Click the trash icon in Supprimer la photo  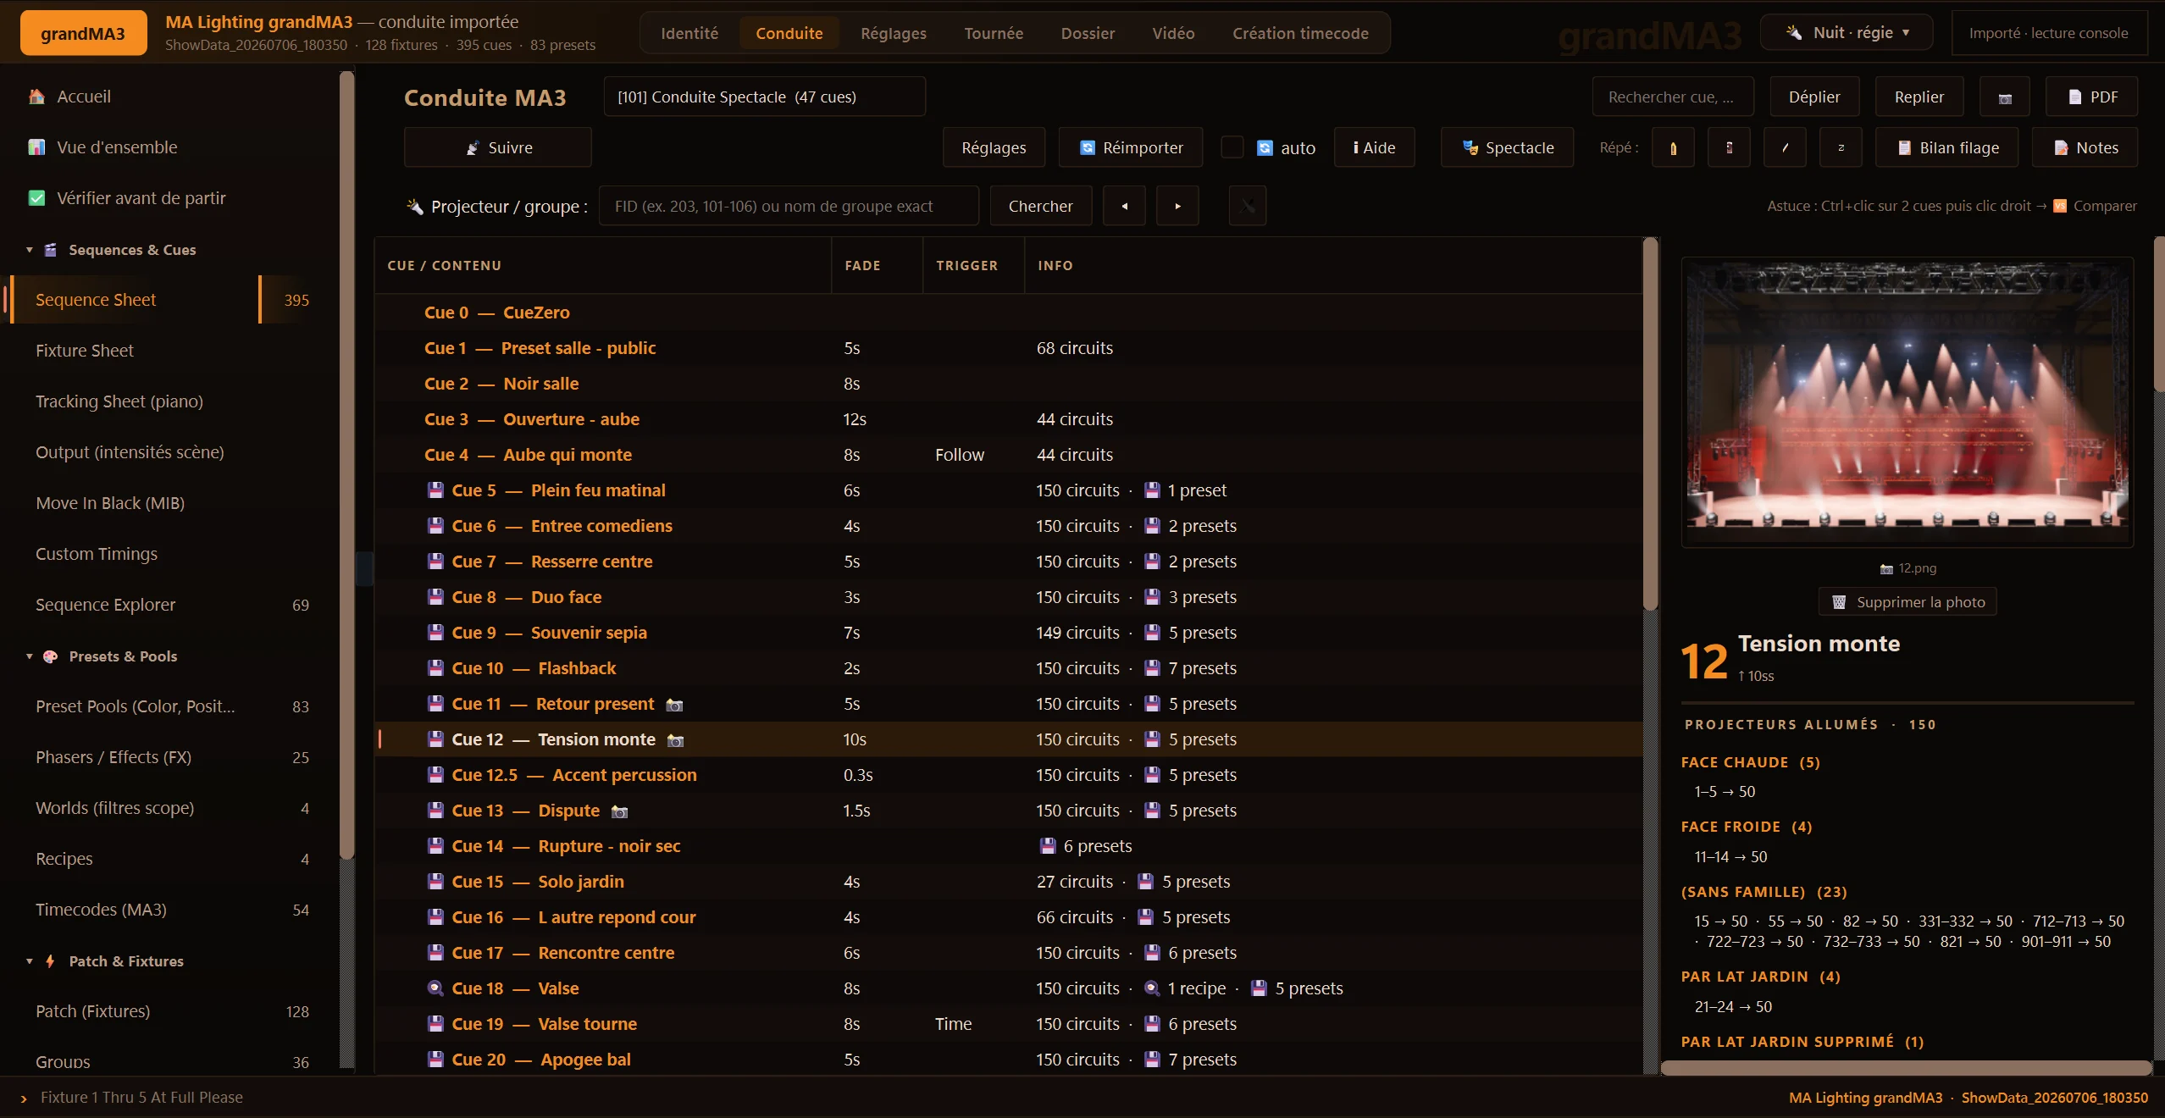(x=1839, y=602)
